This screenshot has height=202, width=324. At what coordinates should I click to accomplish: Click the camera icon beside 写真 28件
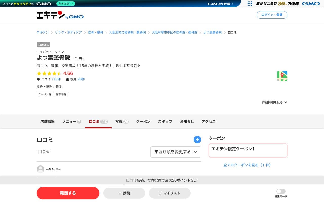[x=67, y=79]
